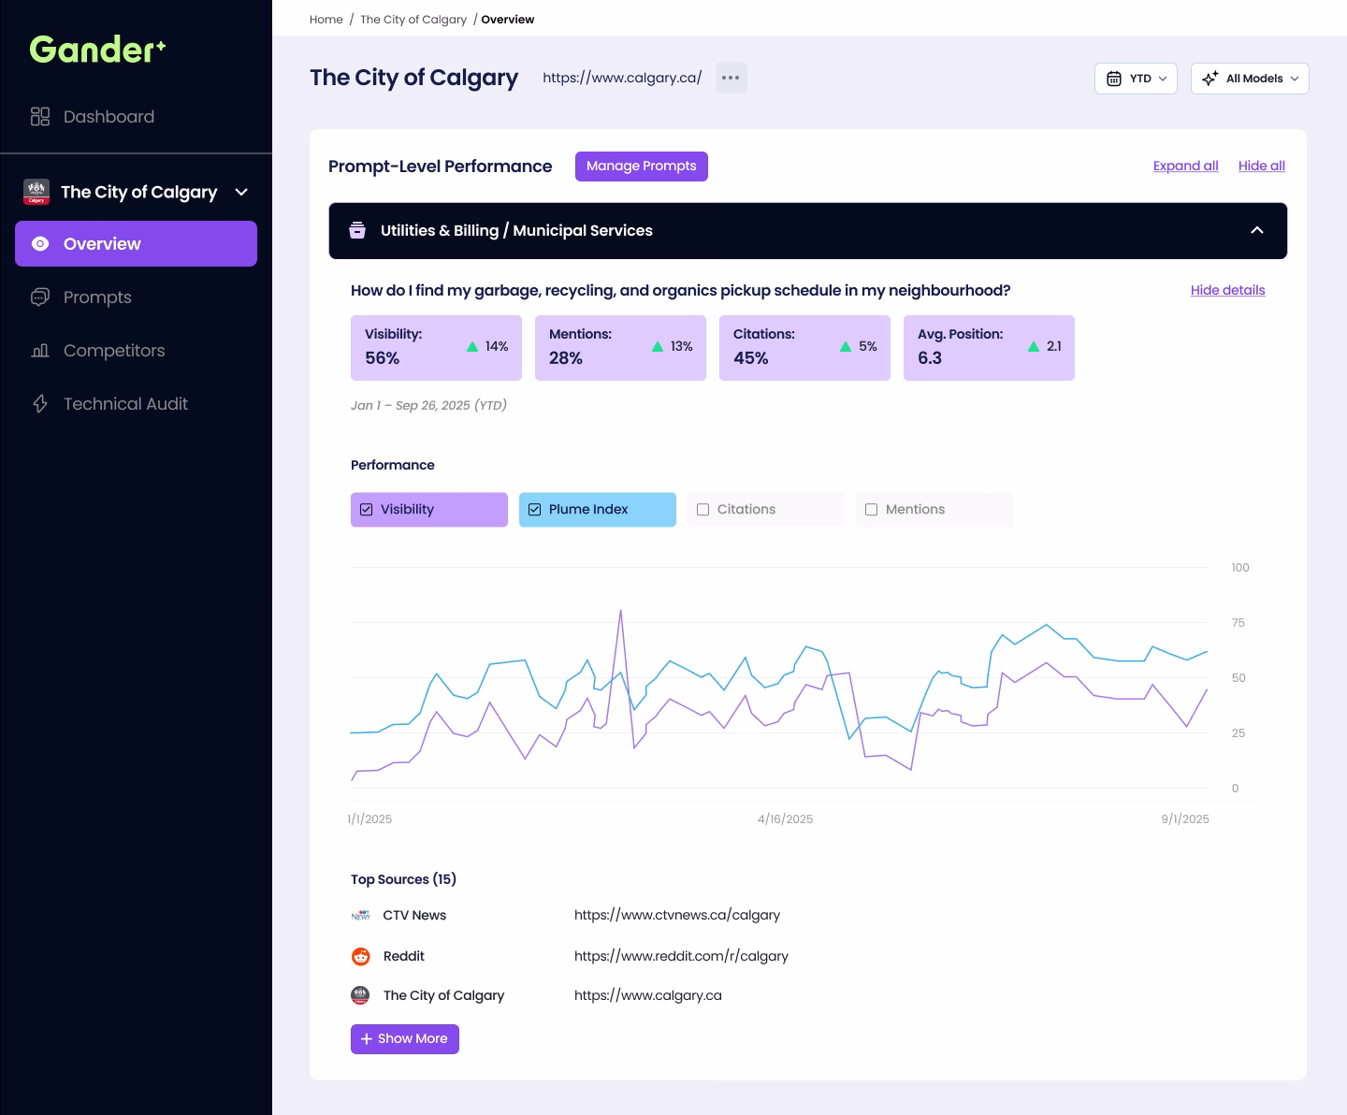Uncheck the Plume Index series
Viewport: 1347px width, 1115px height.
click(534, 509)
